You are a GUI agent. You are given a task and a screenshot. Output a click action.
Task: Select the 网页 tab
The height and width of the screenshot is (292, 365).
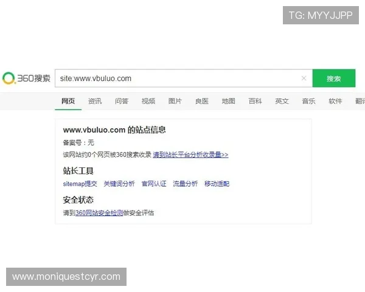[68, 101]
